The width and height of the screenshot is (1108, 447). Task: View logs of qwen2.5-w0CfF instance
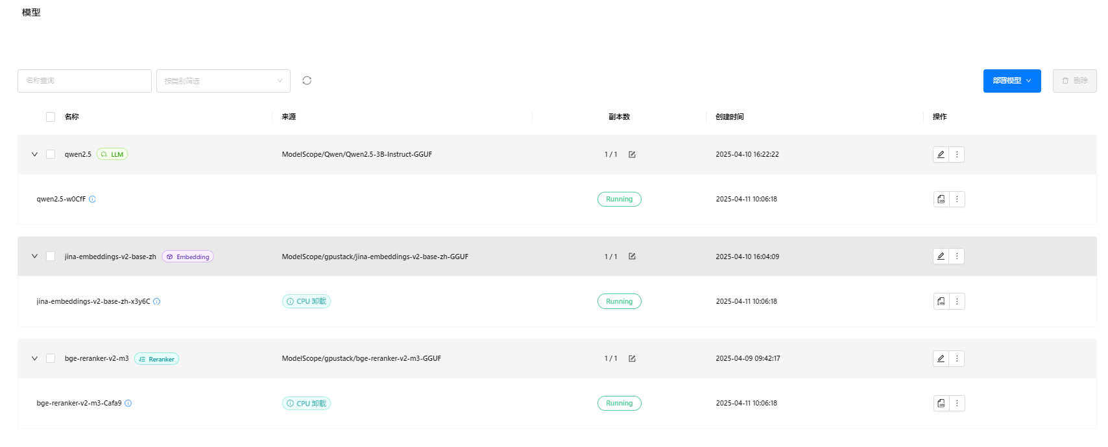pyautogui.click(x=941, y=199)
